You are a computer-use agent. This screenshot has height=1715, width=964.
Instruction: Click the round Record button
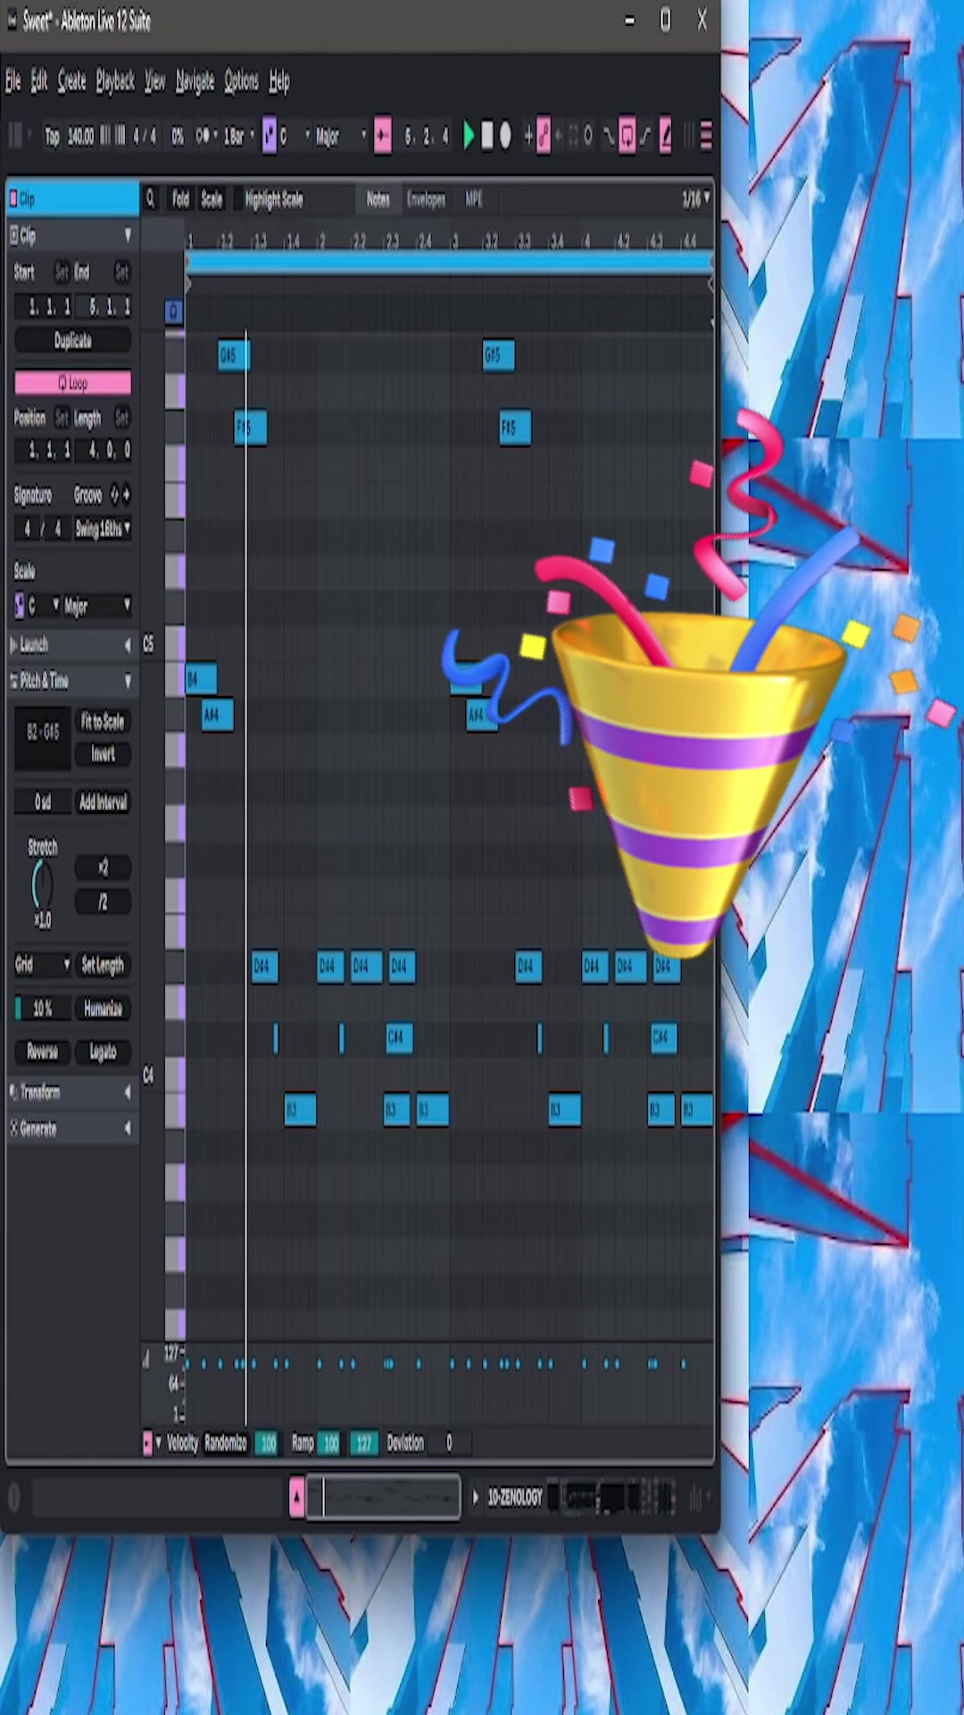click(505, 136)
